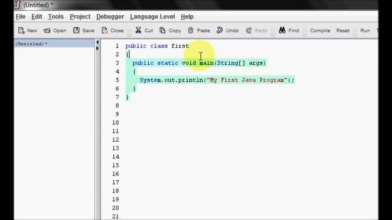Click the Save disk icon

[x=76, y=31]
